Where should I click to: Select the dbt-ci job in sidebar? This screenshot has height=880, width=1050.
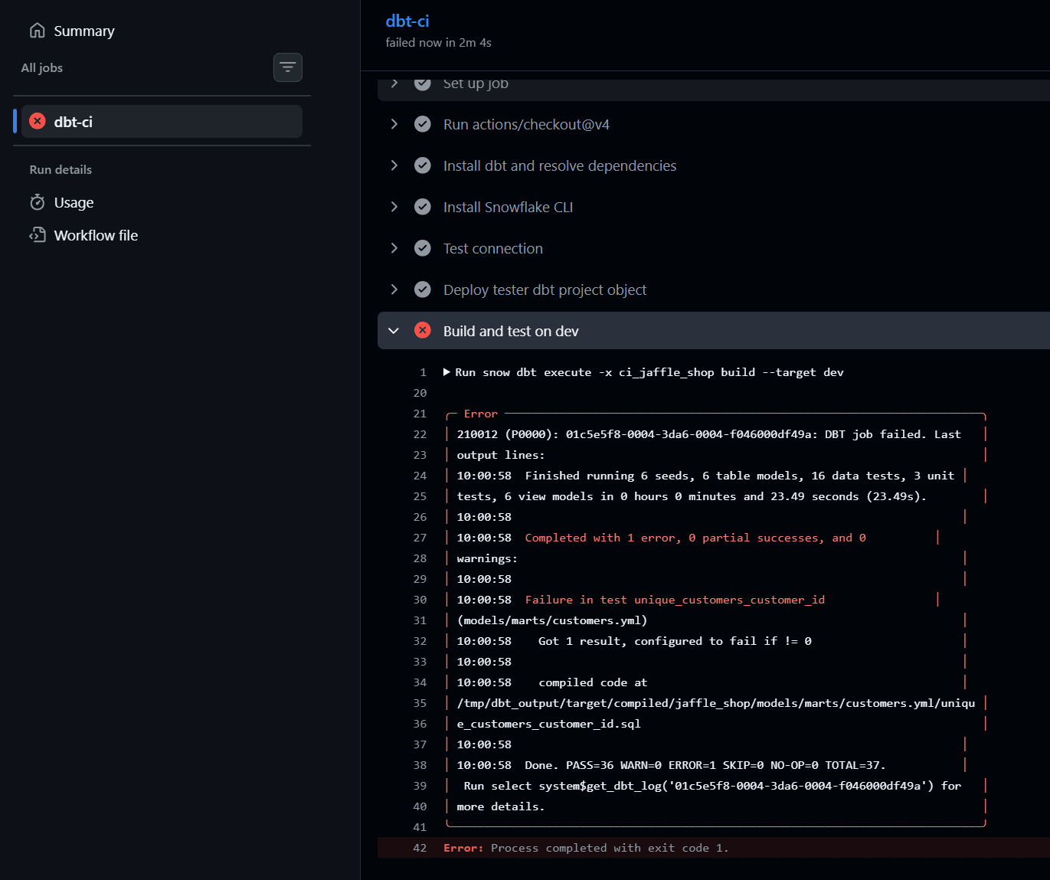[x=162, y=122]
